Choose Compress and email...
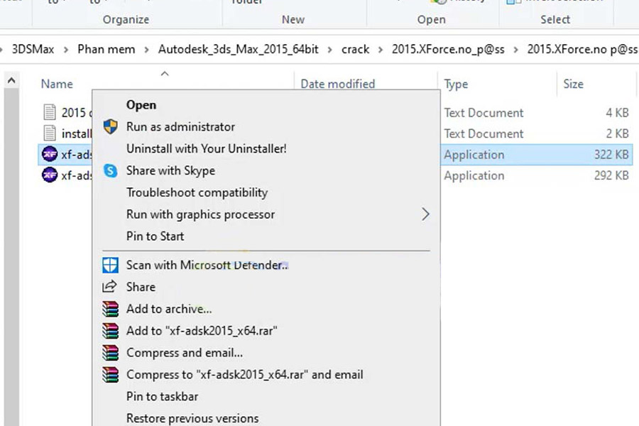The width and height of the screenshot is (639, 426). tap(184, 353)
